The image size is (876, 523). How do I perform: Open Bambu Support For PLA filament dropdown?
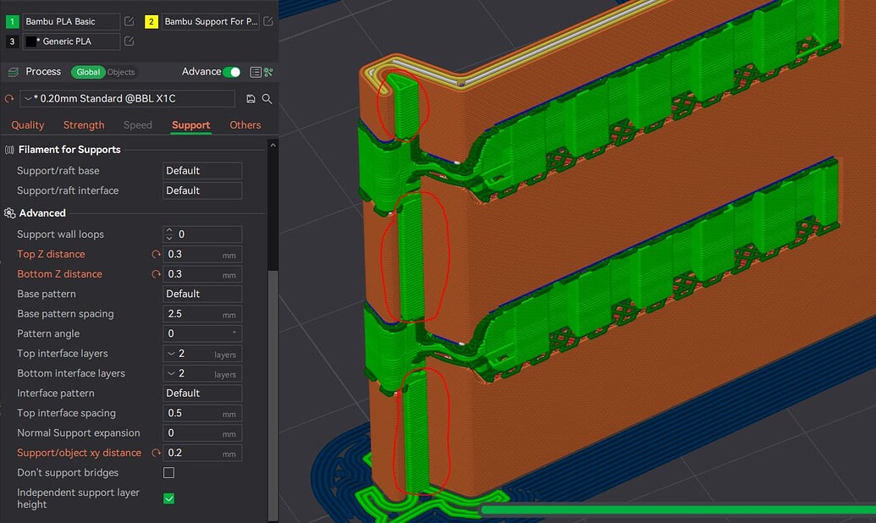(x=211, y=21)
